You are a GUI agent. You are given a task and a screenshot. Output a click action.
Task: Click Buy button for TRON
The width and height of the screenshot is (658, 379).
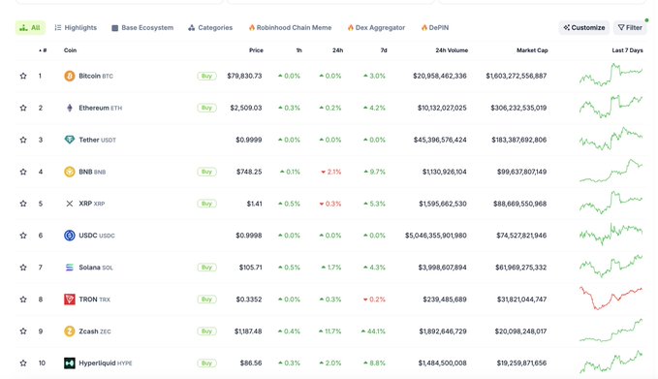(x=206, y=300)
